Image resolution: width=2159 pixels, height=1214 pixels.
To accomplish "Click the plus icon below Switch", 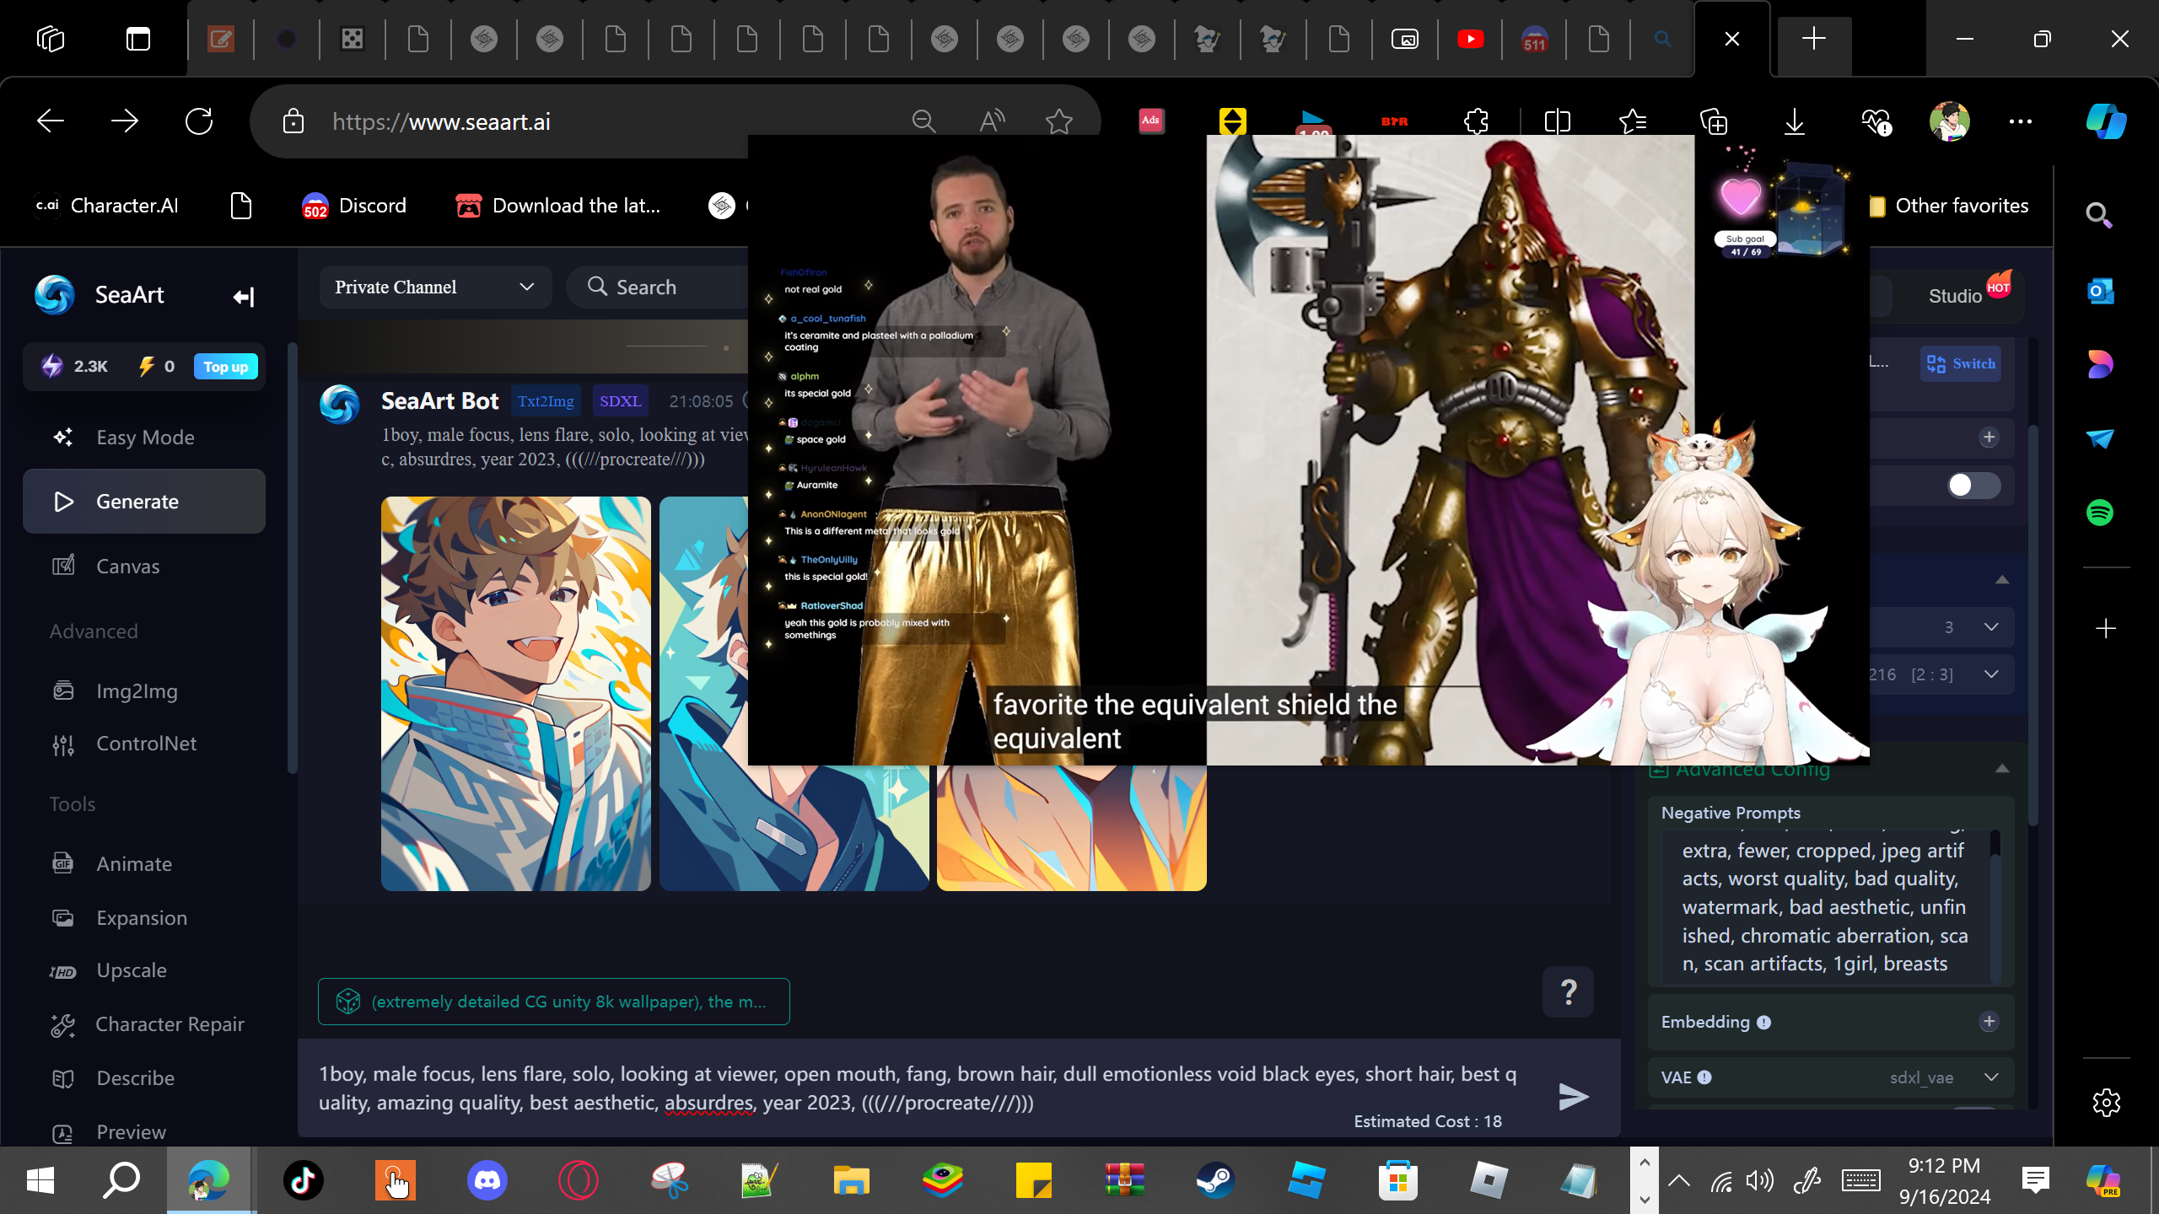I will (1989, 437).
